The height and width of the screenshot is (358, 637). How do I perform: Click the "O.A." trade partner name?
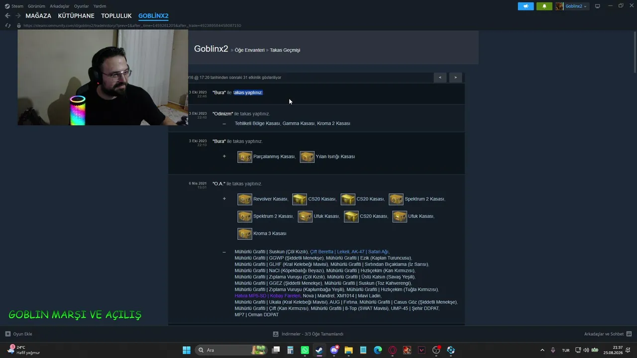[x=219, y=184]
